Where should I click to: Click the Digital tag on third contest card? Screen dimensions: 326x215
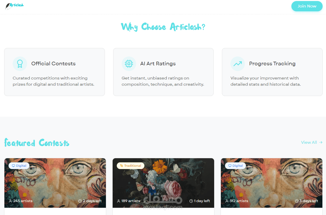(x=235, y=166)
